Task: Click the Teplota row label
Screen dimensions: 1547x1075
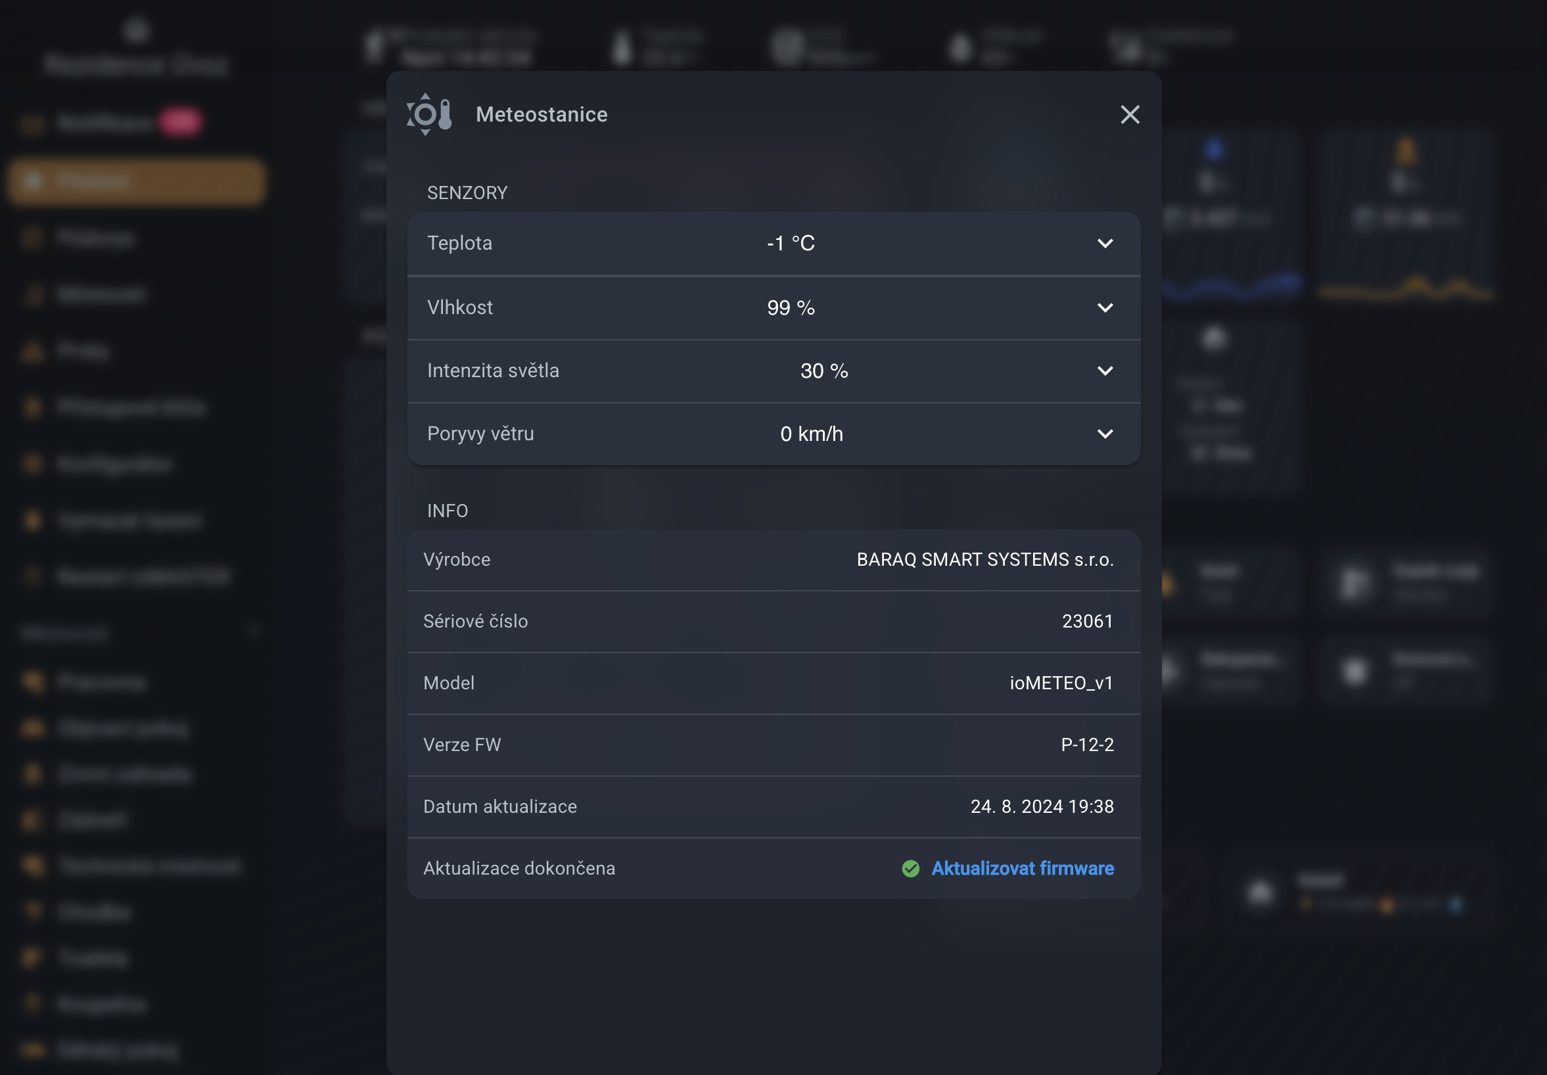Action: coord(459,243)
